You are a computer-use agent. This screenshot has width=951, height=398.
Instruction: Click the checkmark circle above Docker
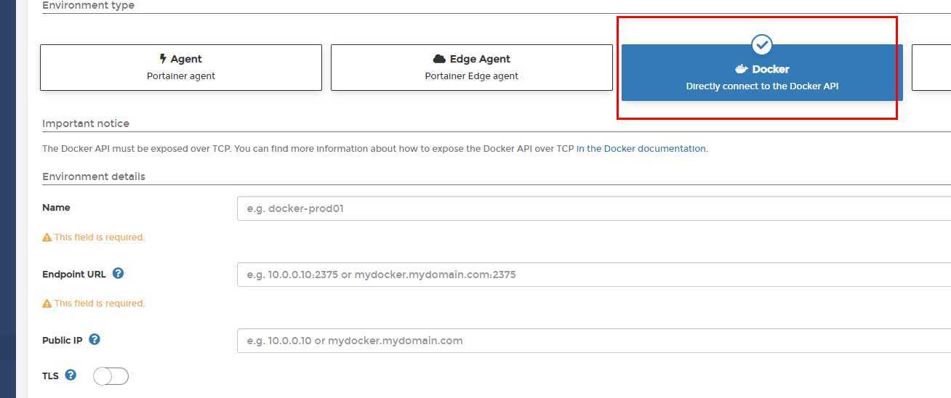click(x=762, y=45)
